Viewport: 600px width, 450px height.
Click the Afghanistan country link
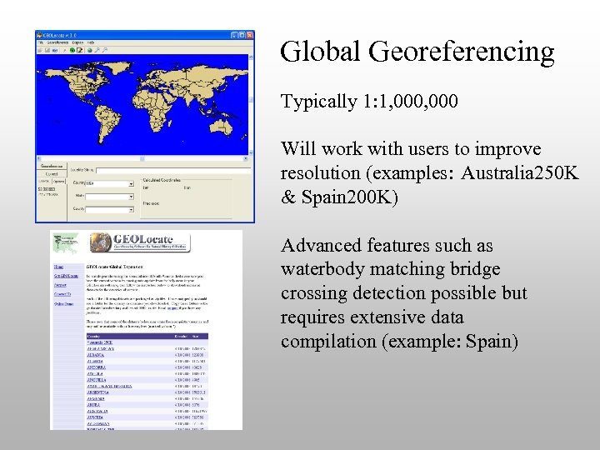100,348
